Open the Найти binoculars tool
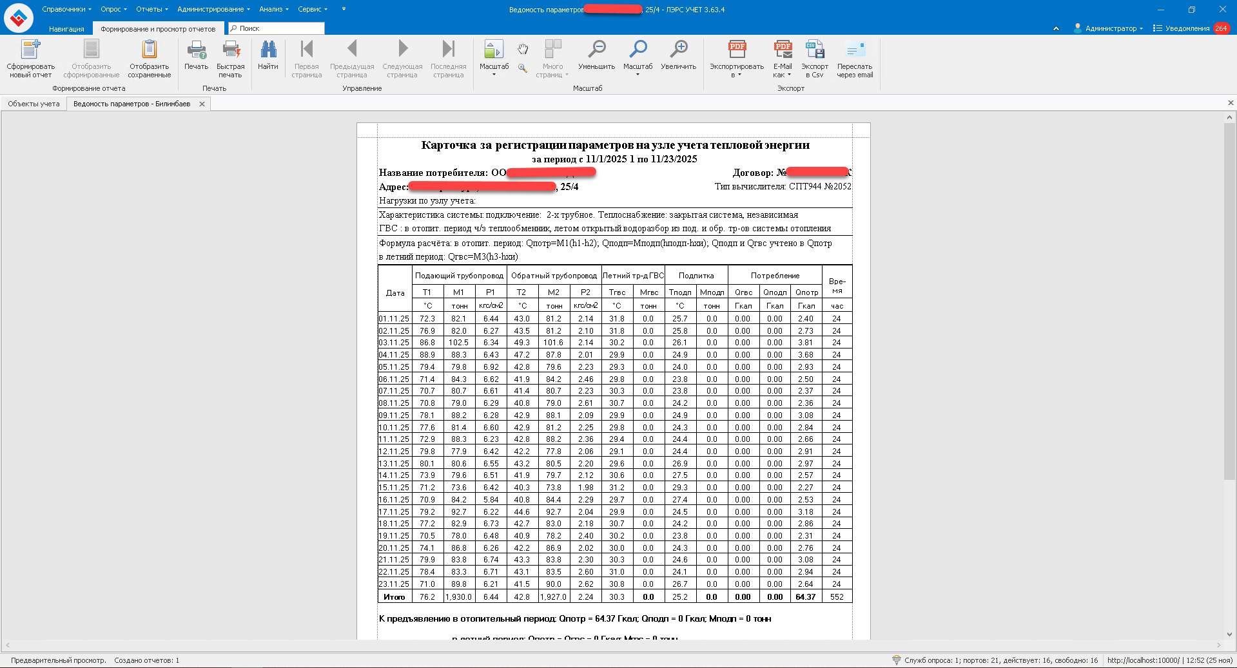 tap(268, 50)
